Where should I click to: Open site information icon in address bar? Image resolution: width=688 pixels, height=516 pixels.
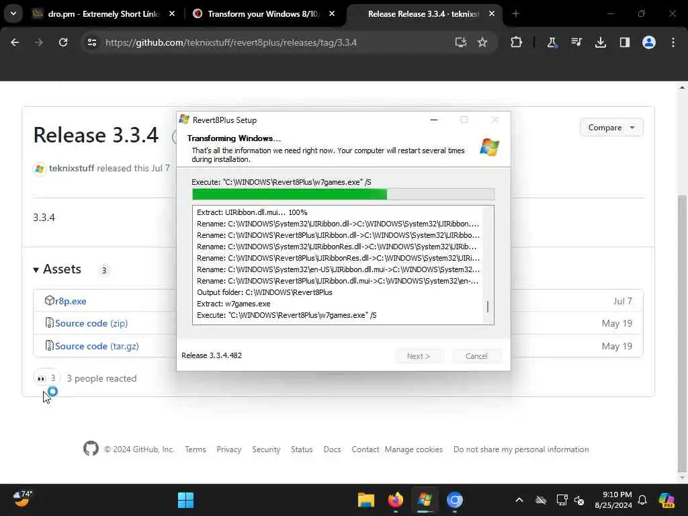click(x=91, y=42)
